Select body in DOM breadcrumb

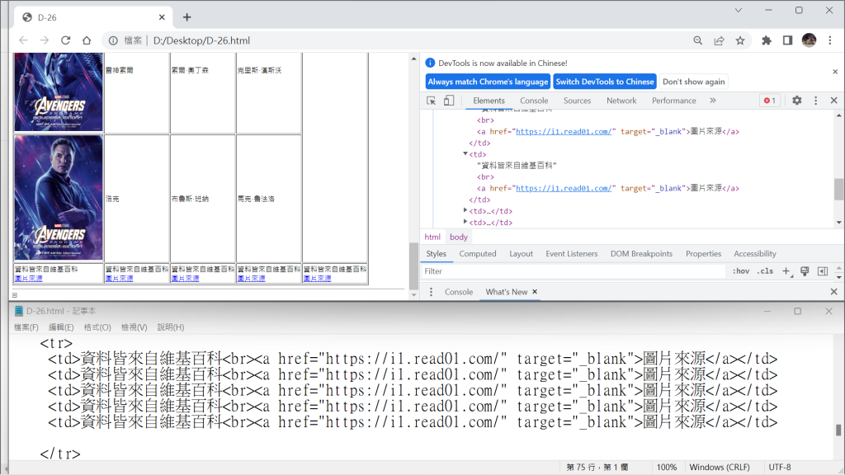click(459, 237)
